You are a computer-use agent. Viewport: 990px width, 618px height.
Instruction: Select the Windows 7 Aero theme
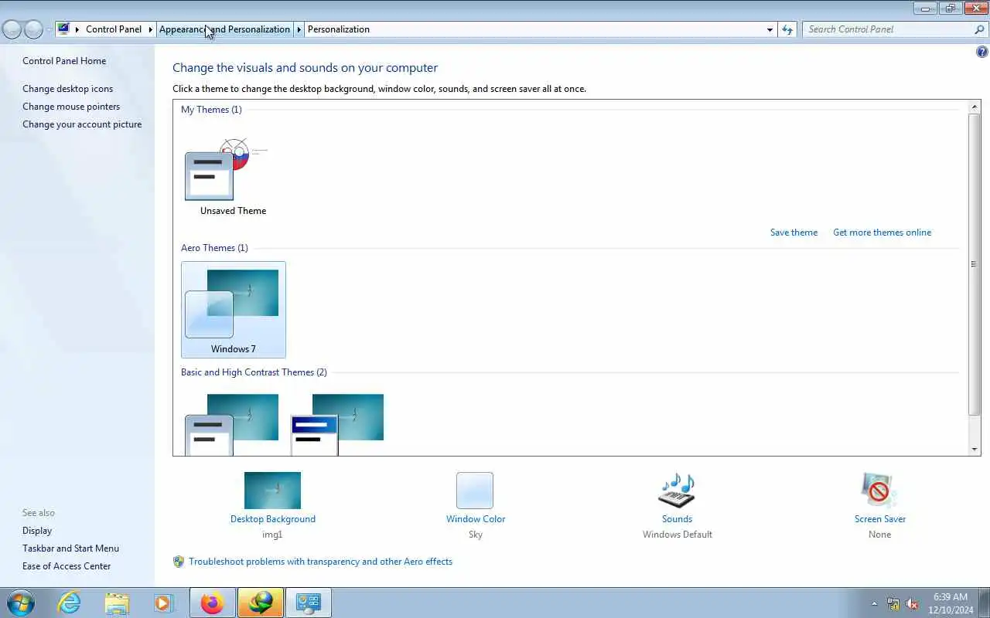234,310
